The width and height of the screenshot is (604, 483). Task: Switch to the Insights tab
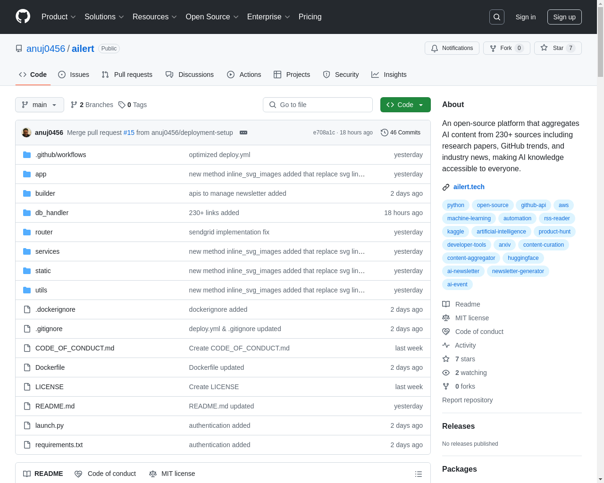click(x=389, y=75)
